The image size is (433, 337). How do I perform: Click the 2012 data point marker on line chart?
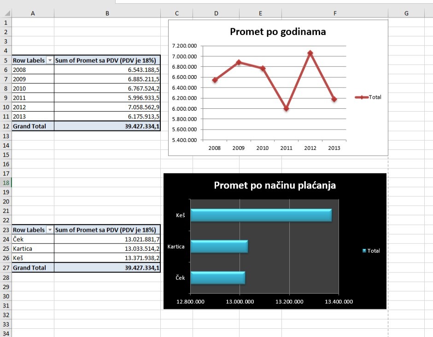tap(310, 53)
